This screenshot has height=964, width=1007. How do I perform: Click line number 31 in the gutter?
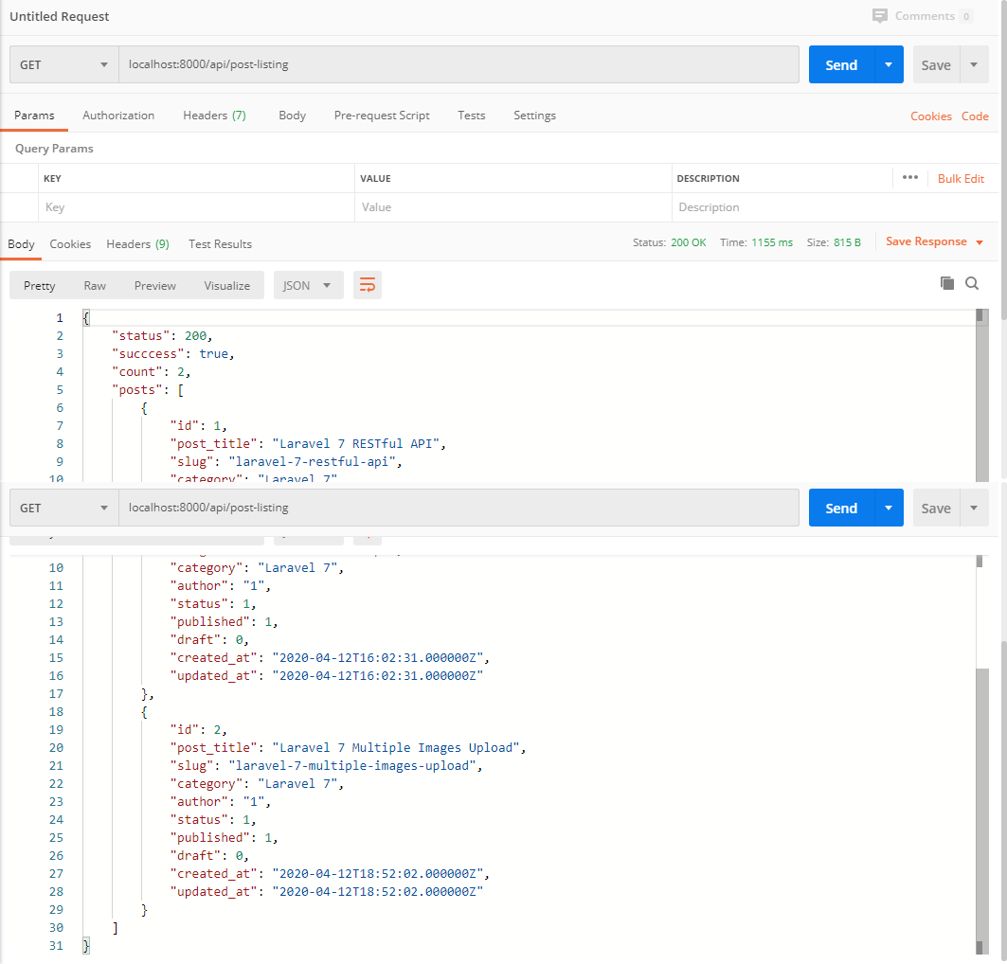click(56, 945)
